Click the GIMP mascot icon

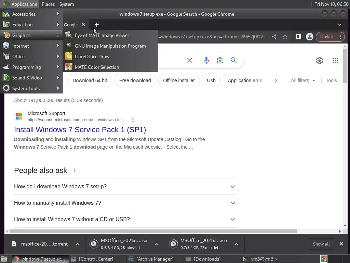click(x=68, y=46)
